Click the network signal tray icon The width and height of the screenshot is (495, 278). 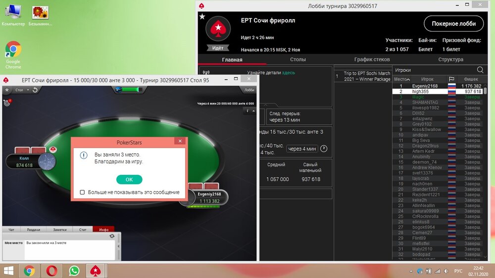[x=437, y=271]
